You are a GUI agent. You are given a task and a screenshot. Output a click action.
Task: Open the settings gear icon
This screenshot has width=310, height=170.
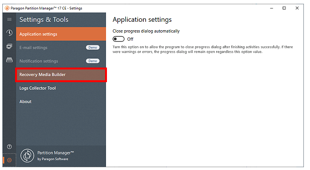click(x=9, y=160)
